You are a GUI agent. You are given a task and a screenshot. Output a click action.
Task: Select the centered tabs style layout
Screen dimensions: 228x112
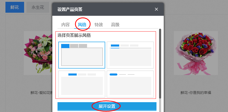tap(82, 84)
